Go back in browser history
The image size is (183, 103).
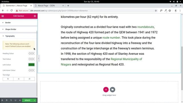pos(3,11)
